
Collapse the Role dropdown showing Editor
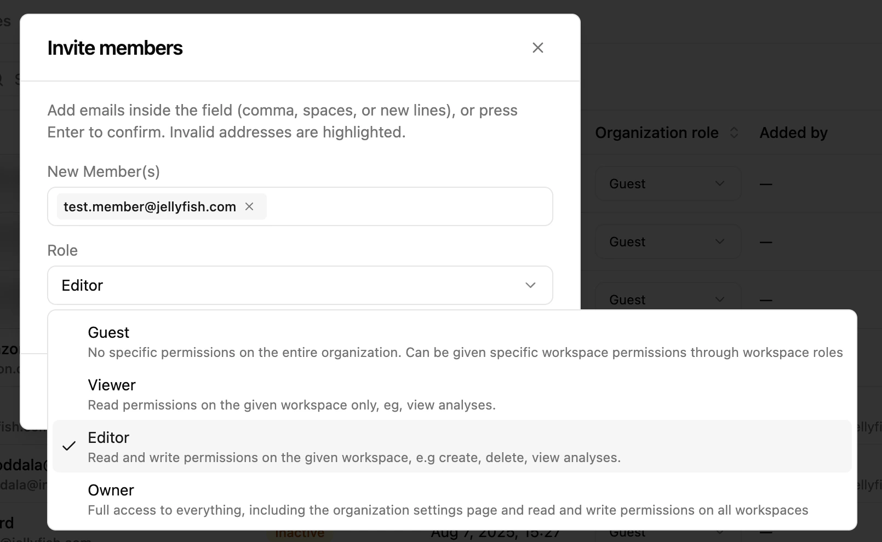(300, 285)
